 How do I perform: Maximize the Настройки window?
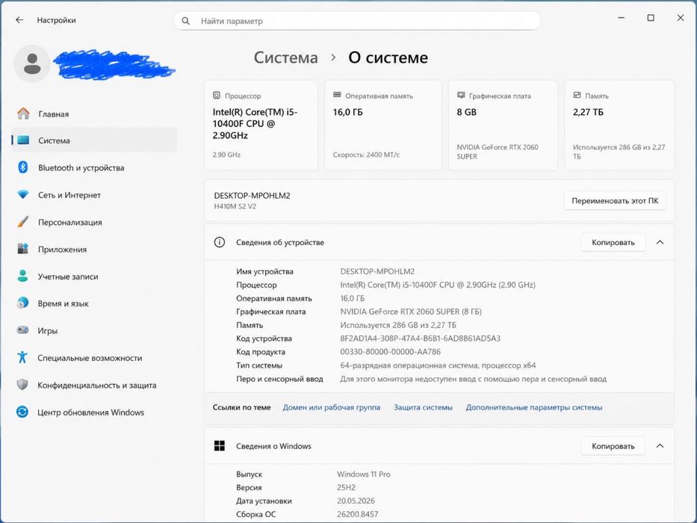pyautogui.click(x=651, y=18)
